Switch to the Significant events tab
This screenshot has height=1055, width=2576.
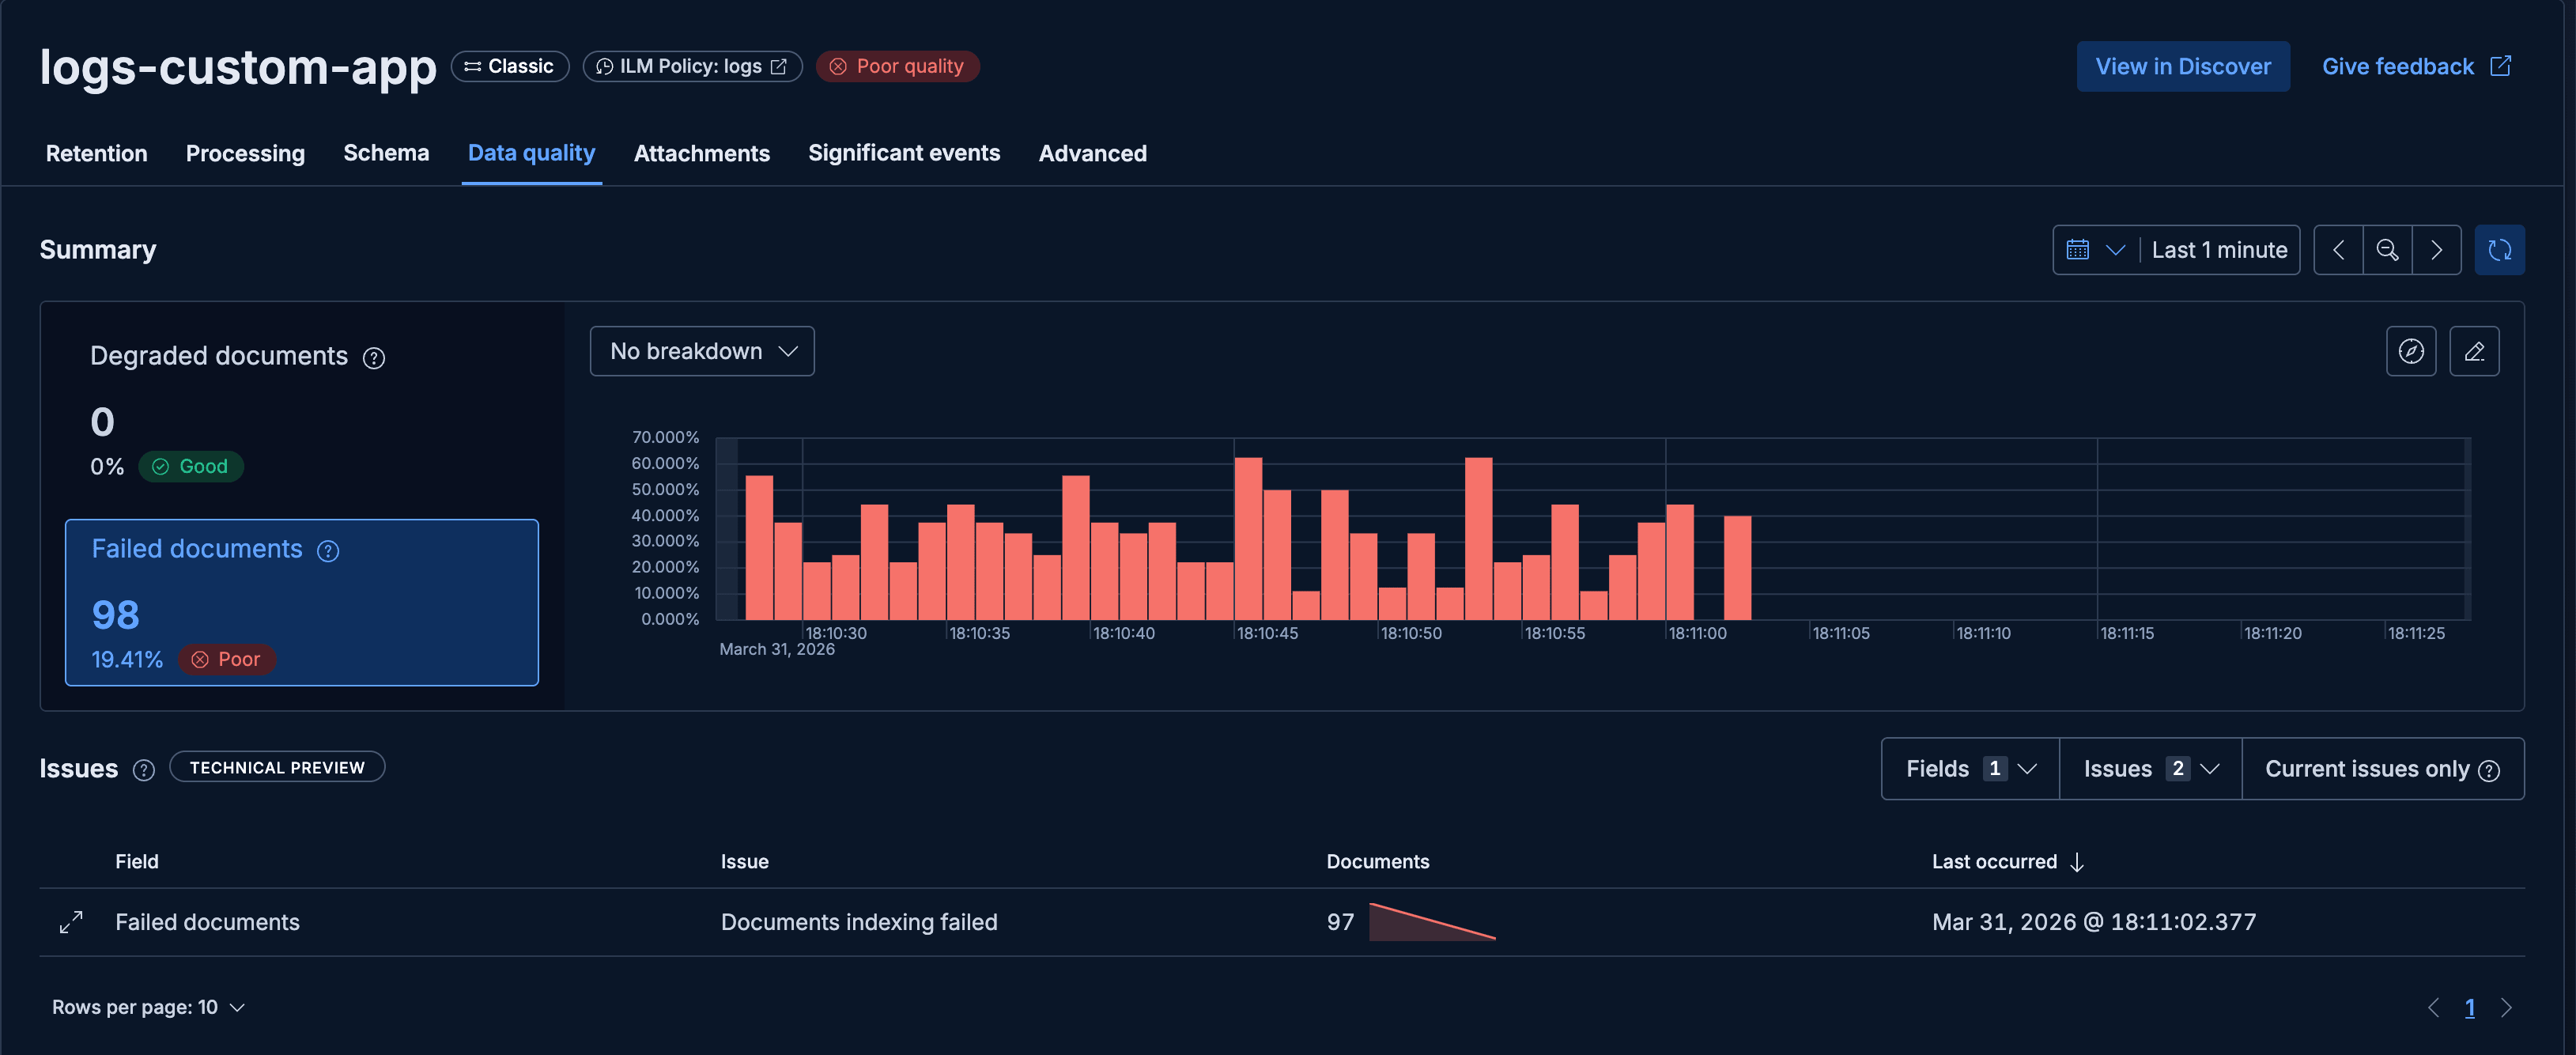coord(903,153)
